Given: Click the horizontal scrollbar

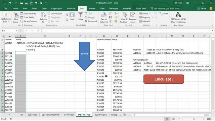Looking at the screenshot, I should 169,115.
